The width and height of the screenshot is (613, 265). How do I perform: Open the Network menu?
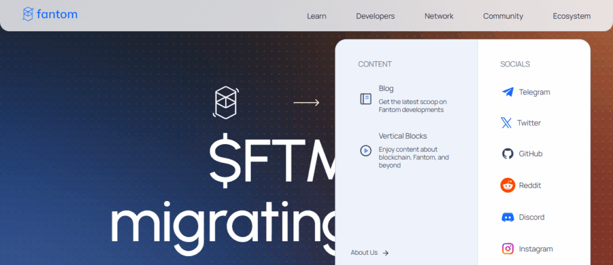439,16
